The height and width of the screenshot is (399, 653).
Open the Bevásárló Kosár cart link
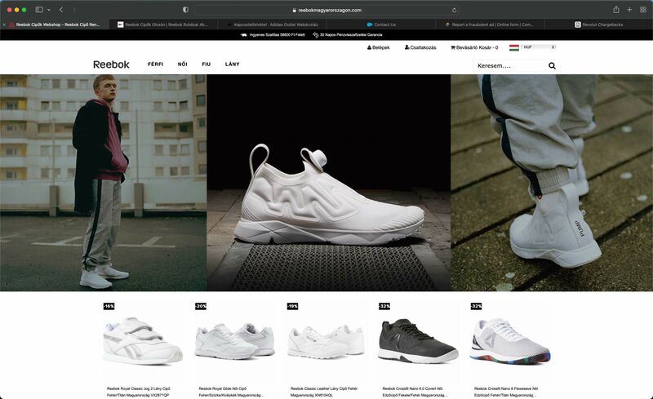click(474, 47)
